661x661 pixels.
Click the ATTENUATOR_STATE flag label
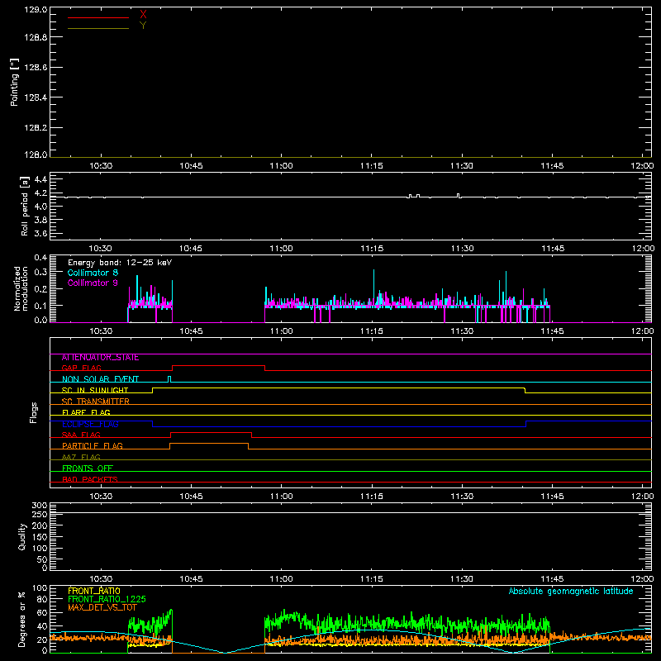(x=100, y=358)
